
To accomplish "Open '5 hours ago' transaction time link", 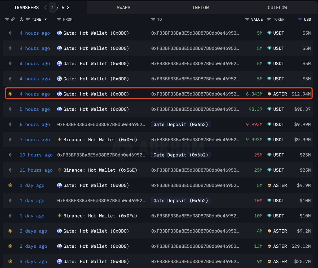I will click(35, 109).
